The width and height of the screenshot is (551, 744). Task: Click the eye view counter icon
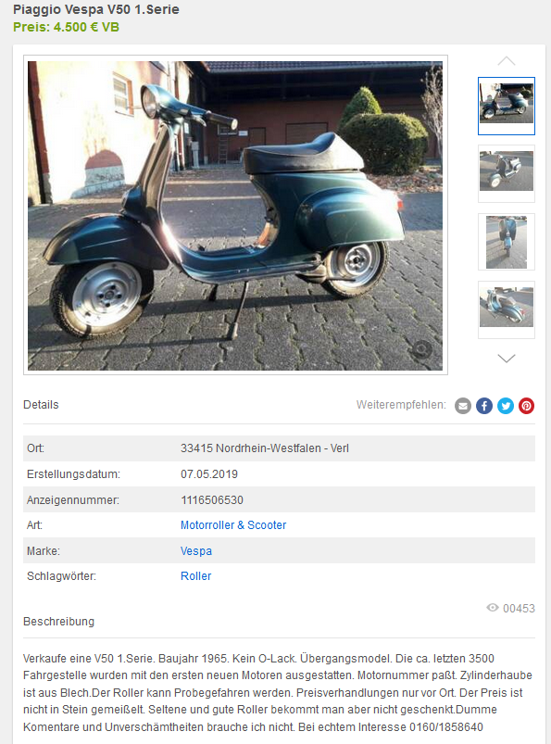[x=493, y=608]
